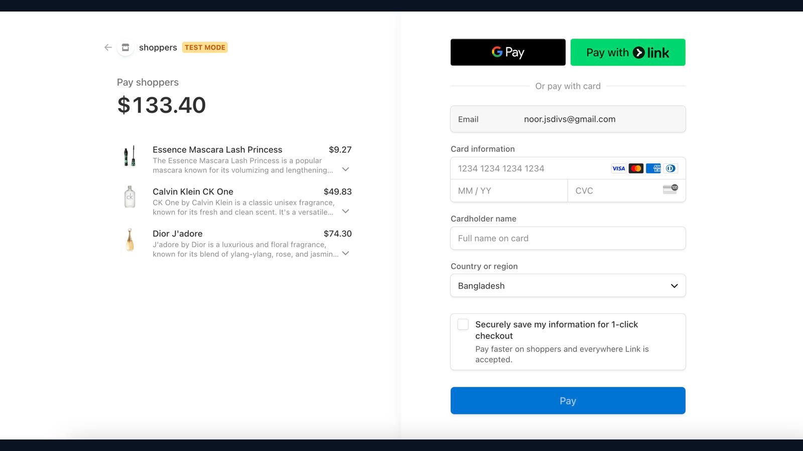Image resolution: width=803 pixels, height=451 pixels.
Task: Click 'Securely save my information' label text
Action: pyautogui.click(x=557, y=330)
